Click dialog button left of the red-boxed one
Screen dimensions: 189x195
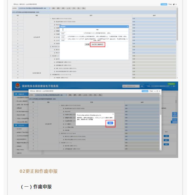click(87, 44)
